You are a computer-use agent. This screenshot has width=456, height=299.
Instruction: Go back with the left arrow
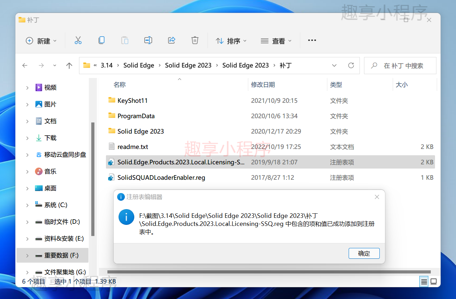25,65
